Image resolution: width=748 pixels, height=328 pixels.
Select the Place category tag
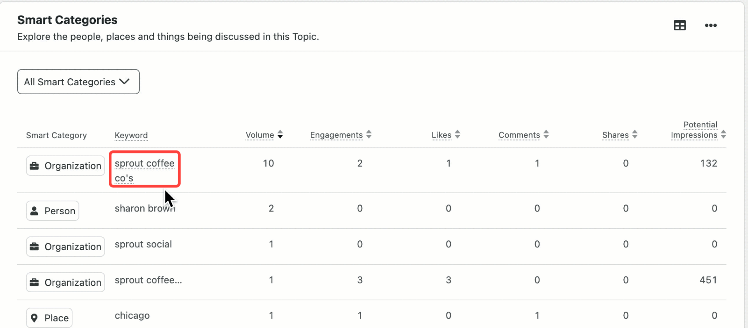coord(49,318)
